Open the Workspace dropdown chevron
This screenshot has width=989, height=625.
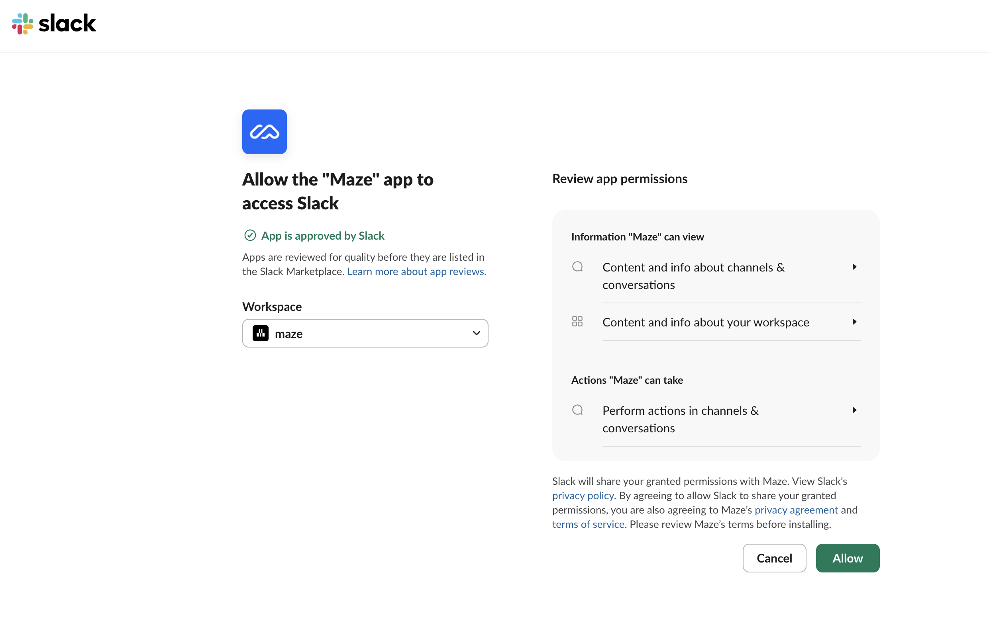pos(476,333)
